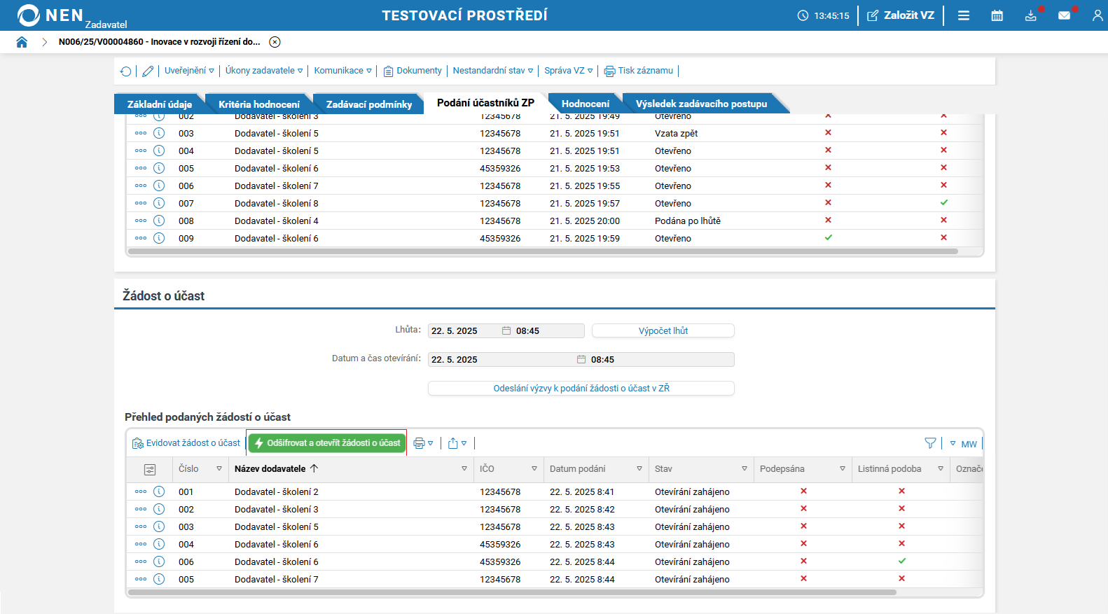Click the filter funnel icon above table
This screenshot has height=614, width=1108.
pos(930,443)
